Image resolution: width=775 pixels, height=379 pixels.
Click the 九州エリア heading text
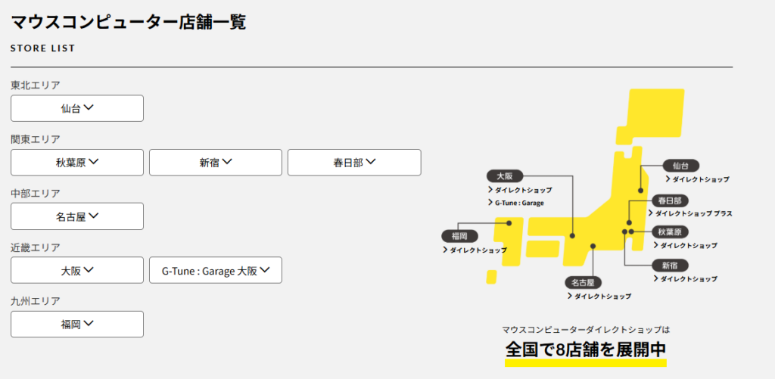click(x=36, y=301)
